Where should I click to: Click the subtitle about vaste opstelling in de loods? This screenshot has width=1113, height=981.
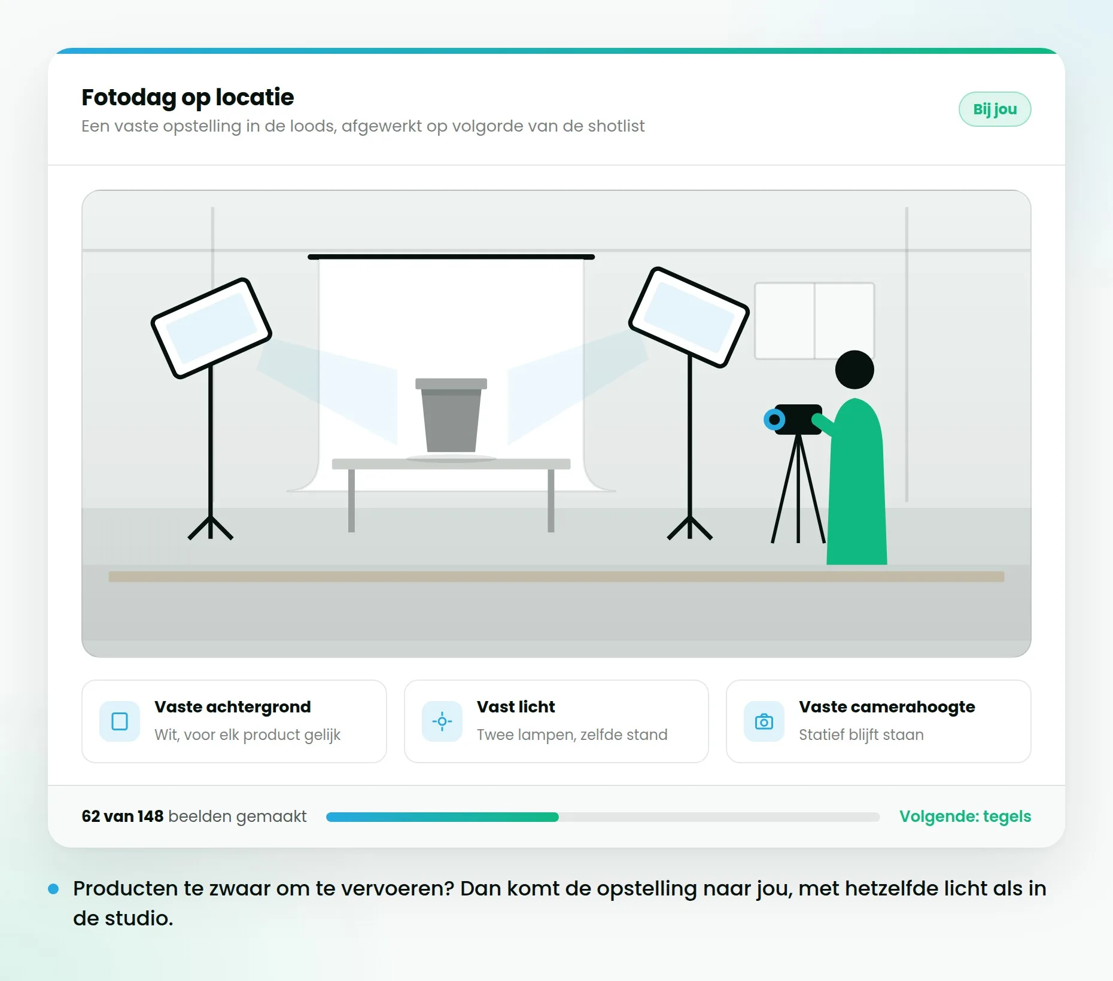pyautogui.click(x=363, y=126)
